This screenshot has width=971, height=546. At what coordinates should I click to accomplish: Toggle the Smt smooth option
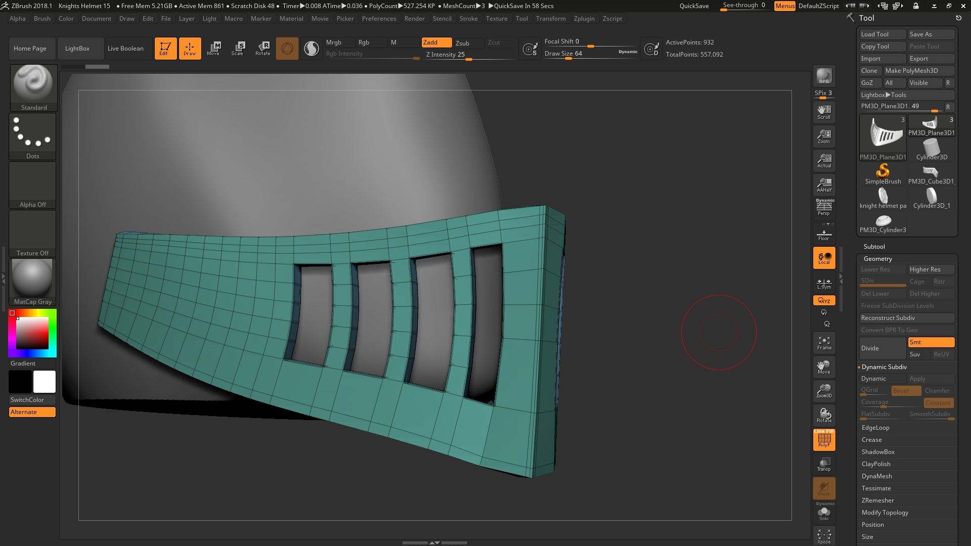click(931, 342)
